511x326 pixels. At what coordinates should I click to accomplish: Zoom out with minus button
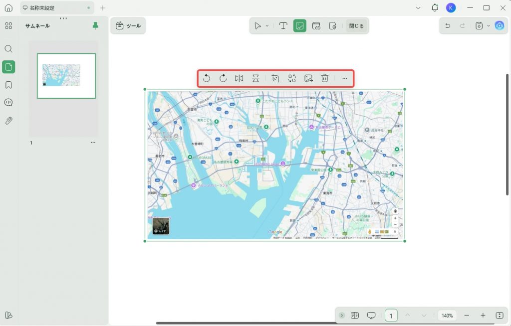coord(467,315)
